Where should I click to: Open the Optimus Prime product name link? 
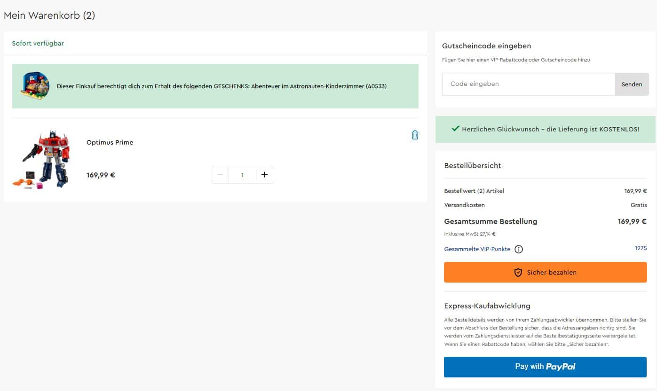[110, 143]
